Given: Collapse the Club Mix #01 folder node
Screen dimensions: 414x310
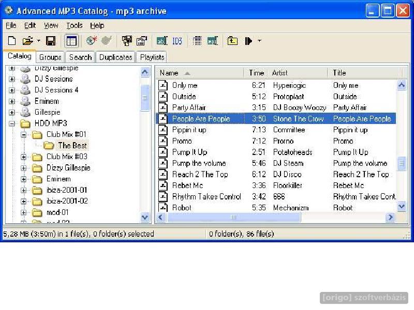Looking at the screenshot, I should point(23,135).
